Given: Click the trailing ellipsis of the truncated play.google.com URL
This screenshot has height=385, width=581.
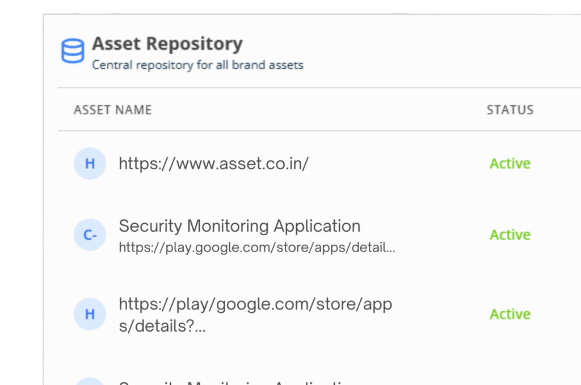Looking at the screenshot, I should point(390,248).
